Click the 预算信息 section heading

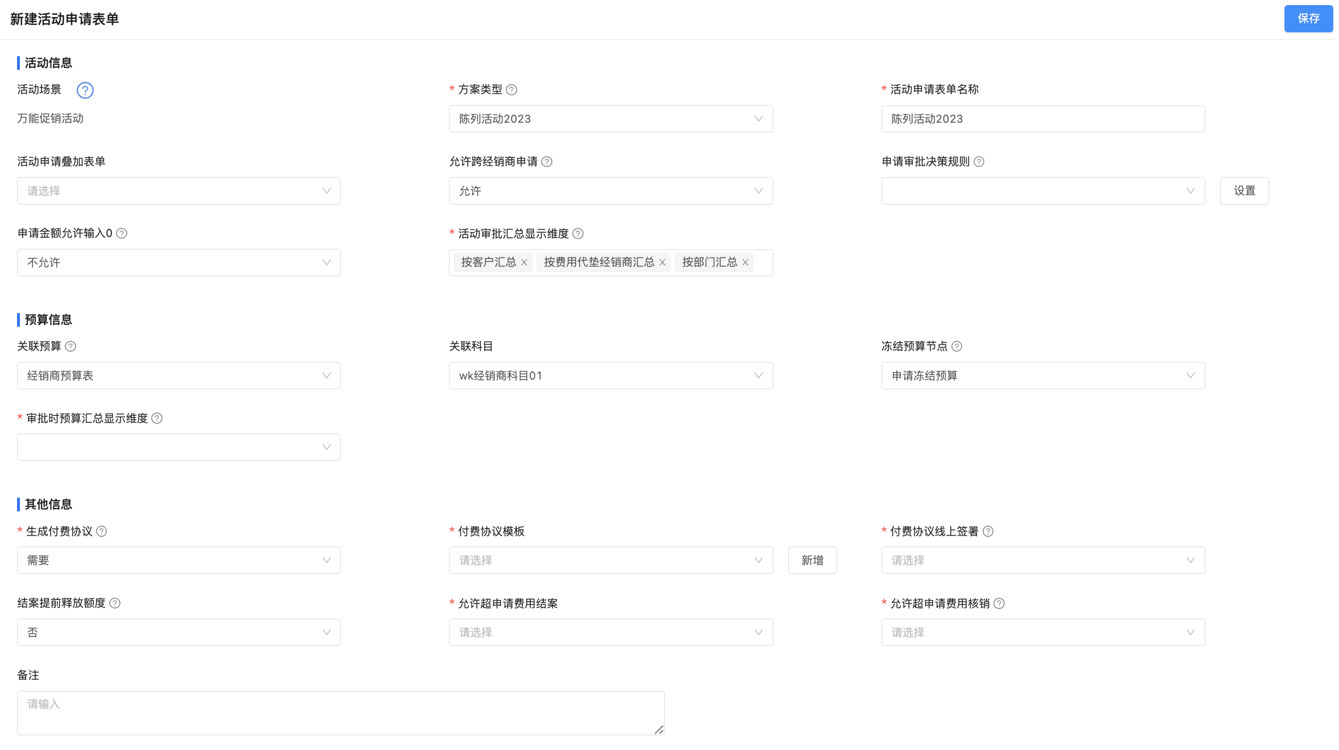48,320
